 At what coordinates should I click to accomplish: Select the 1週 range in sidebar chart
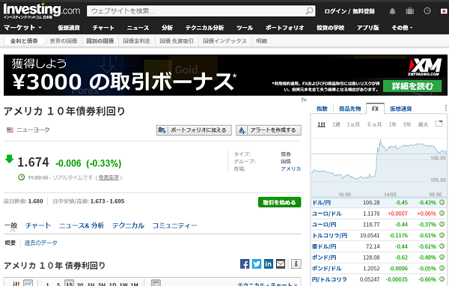[x=336, y=124]
